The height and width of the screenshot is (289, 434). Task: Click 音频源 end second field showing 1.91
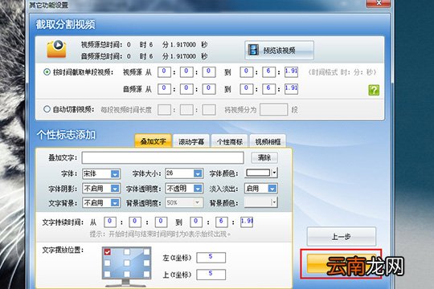291,89
